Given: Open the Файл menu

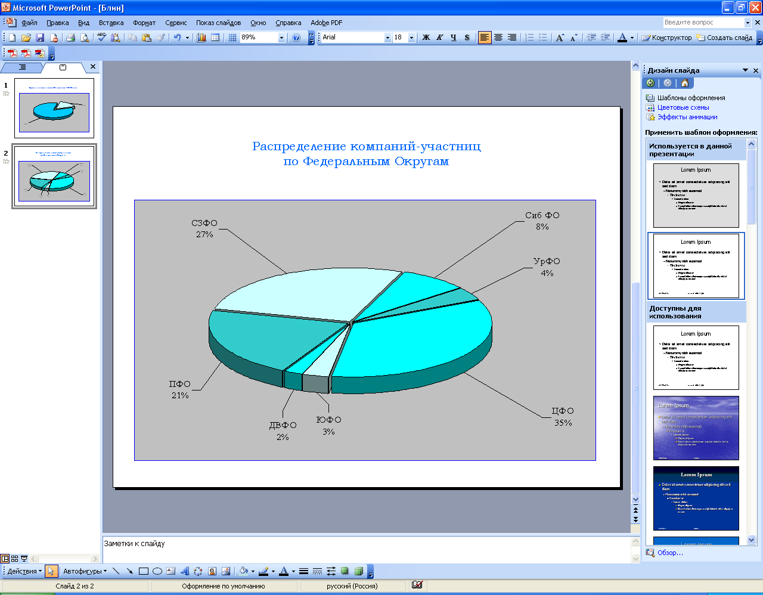Looking at the screenshot, I should pos(29,23).
